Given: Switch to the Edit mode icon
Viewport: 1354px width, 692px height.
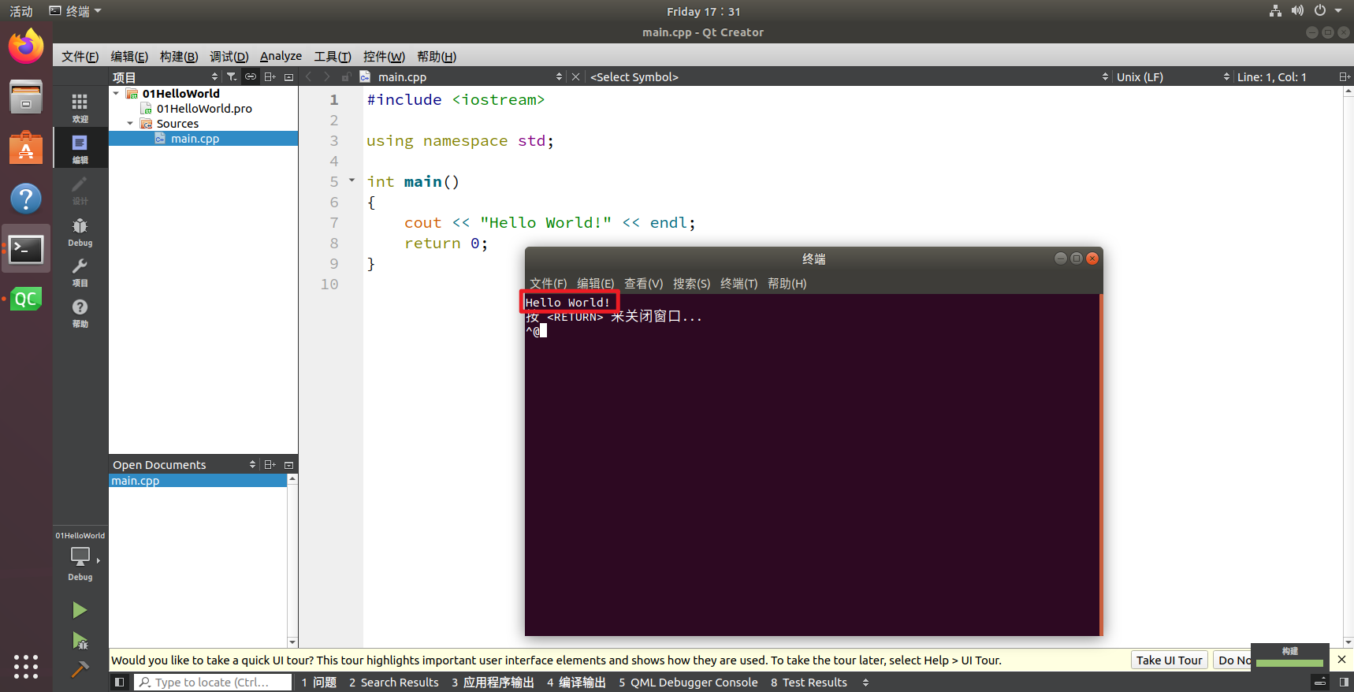Looking at the screenshot, I should (x=80, y=147).
